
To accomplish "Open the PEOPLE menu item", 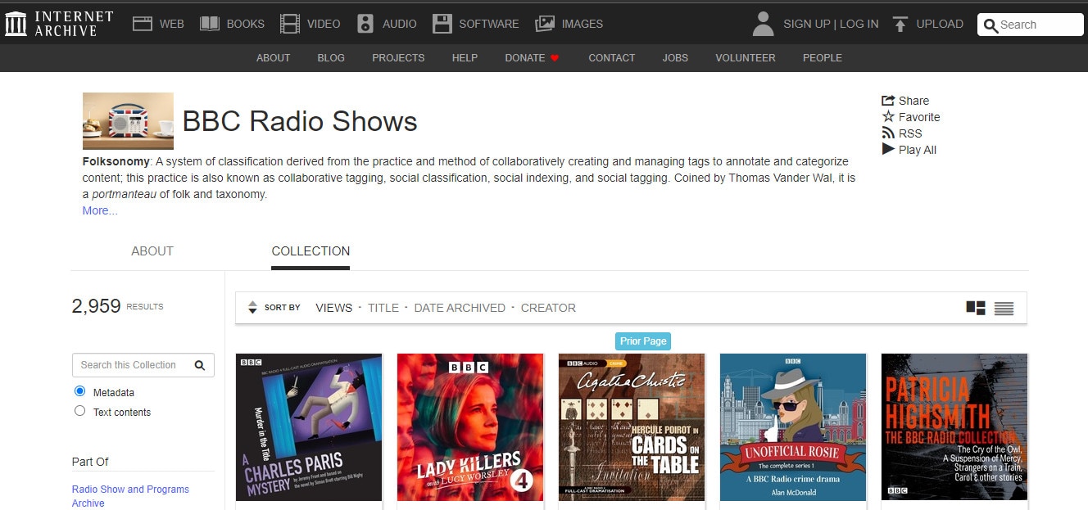I will [x=823, y=58].
